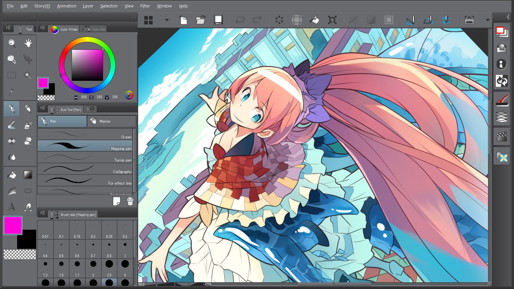Expand command bar overflow arrow at right end
The width and height of the screenshot is (514, 289).
pos(487,20)
